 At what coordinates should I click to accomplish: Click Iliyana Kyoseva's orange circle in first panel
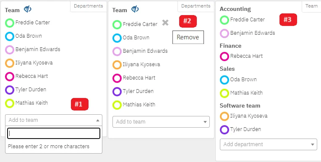pyautogui.click(x=9, y=63)
